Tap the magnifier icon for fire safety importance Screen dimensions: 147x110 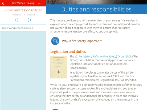click(x=55, y=41)
